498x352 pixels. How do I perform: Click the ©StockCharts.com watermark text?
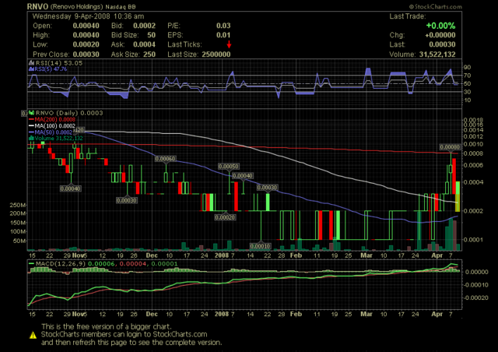coord(435,6)
